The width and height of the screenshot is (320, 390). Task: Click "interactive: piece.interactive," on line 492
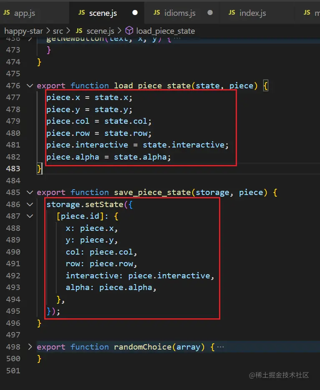140,275
